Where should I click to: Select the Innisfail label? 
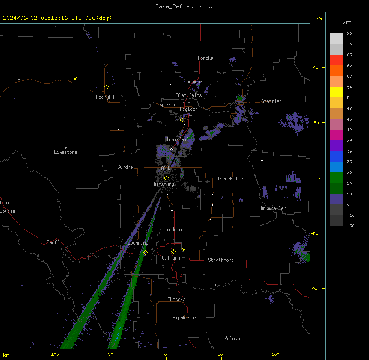pyautogui.click(x=178, y=139)
